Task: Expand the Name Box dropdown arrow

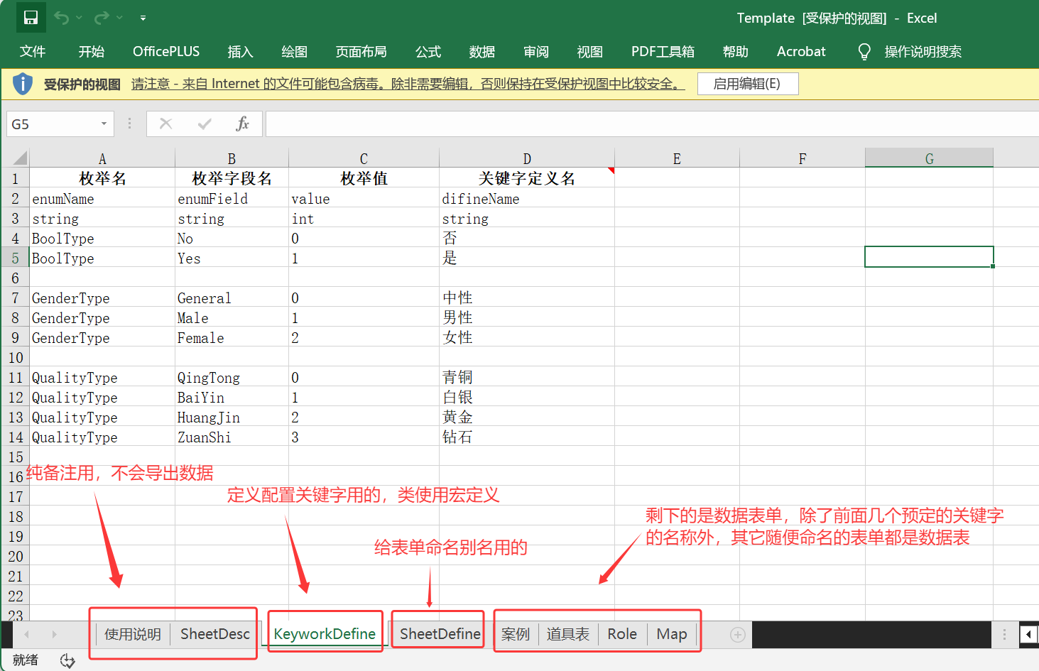Action: coord(104,124)
